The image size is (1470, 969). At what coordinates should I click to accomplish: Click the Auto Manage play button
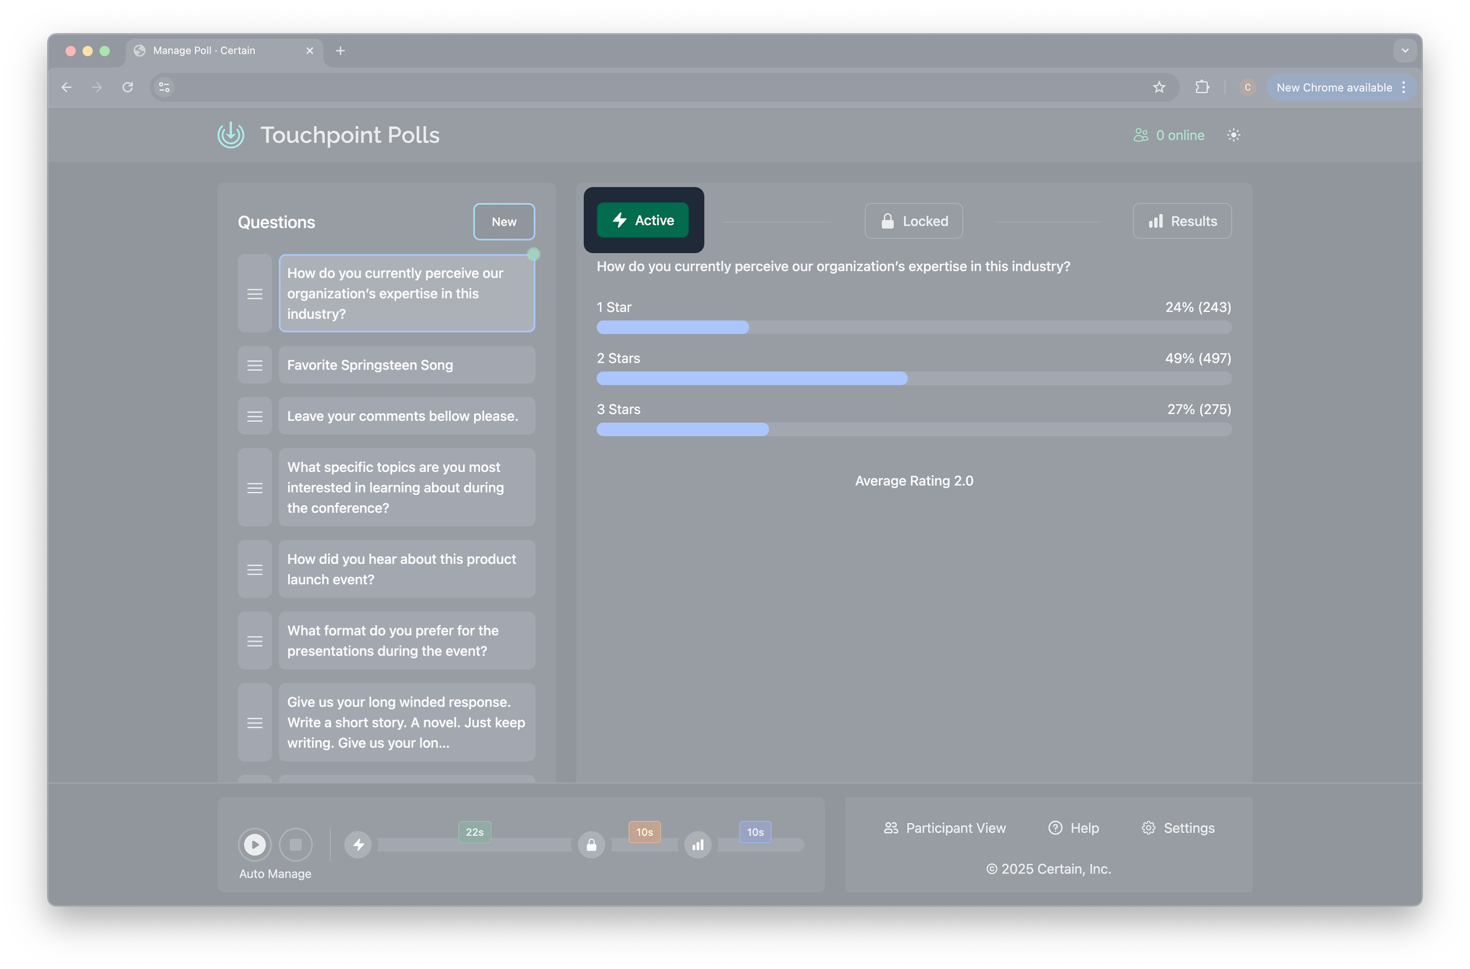[254, 844]
